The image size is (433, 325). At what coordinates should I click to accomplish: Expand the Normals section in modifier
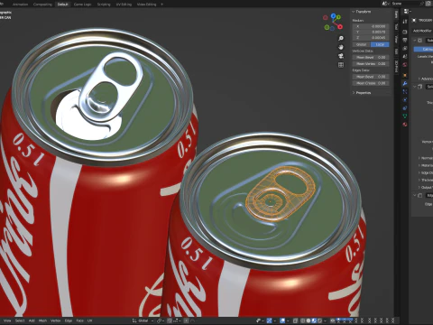point(419,158)
